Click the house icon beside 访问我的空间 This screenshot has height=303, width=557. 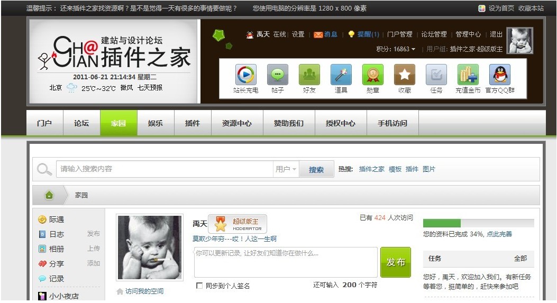click(x=120, y=291)
